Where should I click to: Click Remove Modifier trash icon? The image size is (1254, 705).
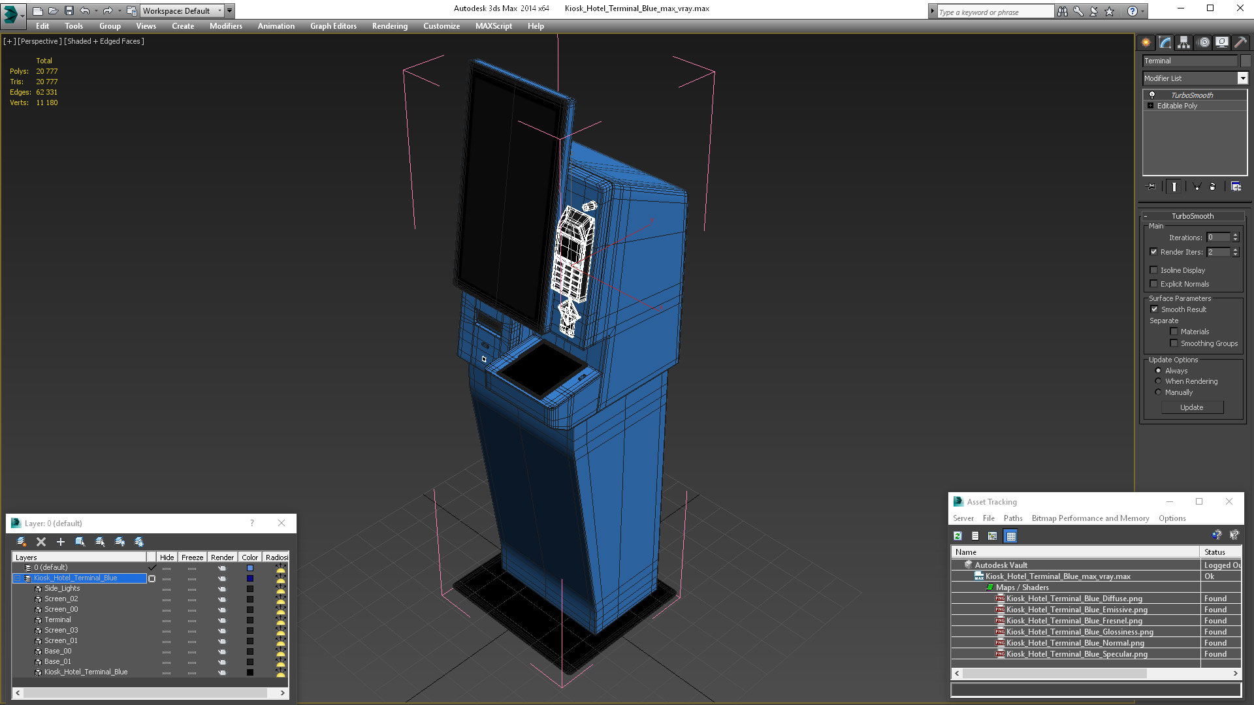(1213, 187)
